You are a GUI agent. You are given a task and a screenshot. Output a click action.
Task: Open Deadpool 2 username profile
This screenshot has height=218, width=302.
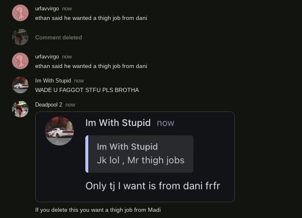48,105
